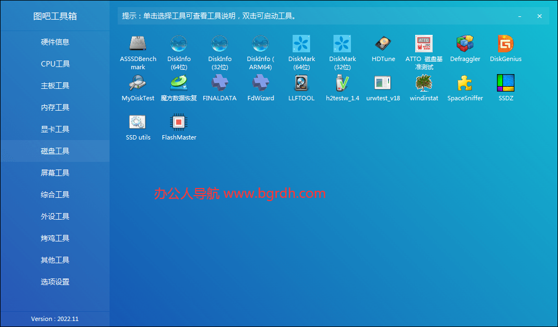Switch to 其他工具 category

[55, 260]
